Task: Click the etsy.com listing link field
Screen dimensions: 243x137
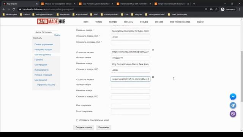Action: pos(131,52)
